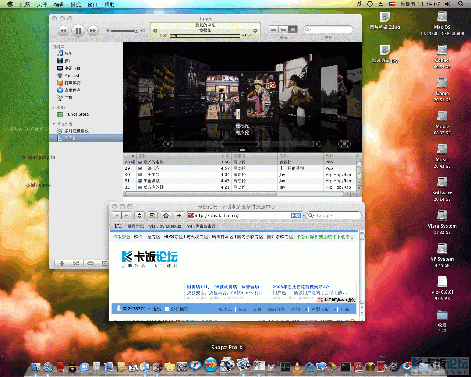The image size is (471, 377).
Task: Create new playlist with plus button
Action: [x=62, y=263]
